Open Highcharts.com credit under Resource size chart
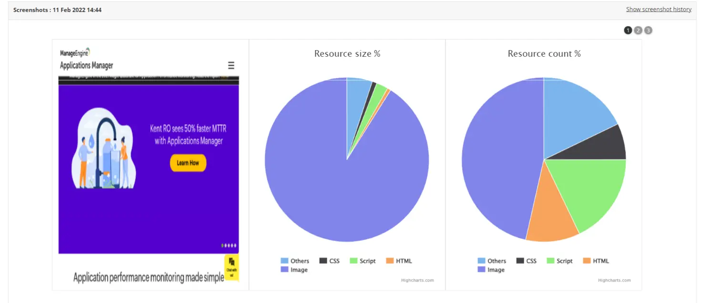Screen dimensions: 703x303 [417, 281]
